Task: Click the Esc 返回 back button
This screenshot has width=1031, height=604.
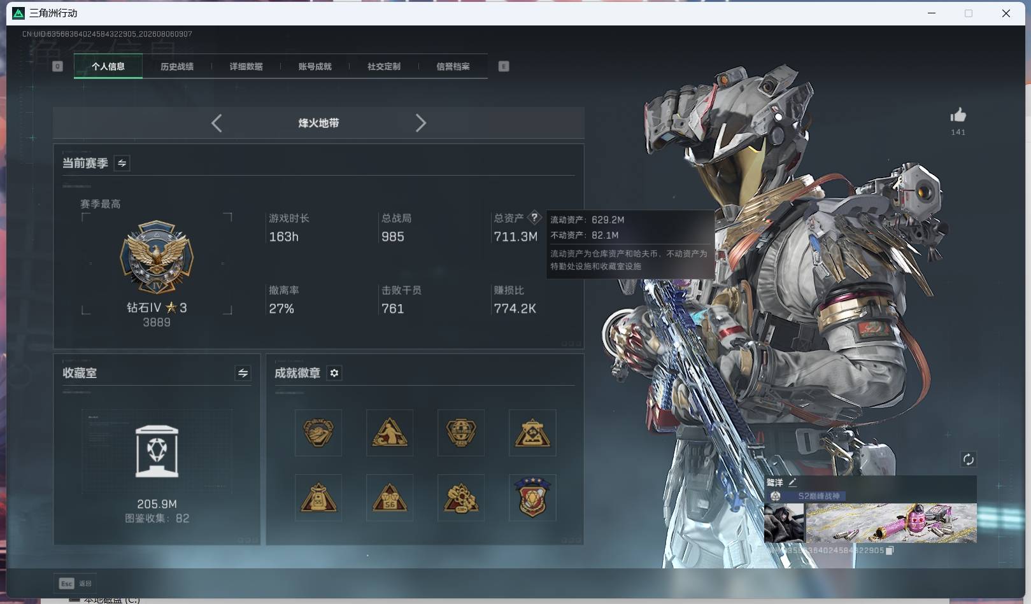Action: 76,583
